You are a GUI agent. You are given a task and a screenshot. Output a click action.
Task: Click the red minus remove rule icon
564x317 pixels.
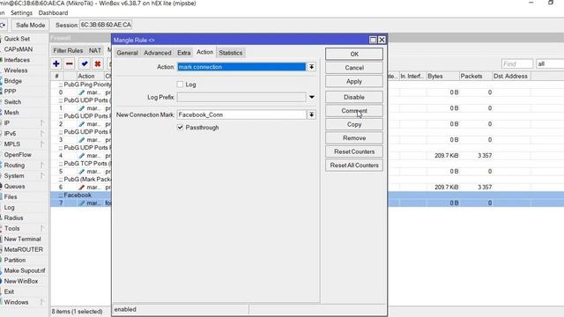point(70,64)
